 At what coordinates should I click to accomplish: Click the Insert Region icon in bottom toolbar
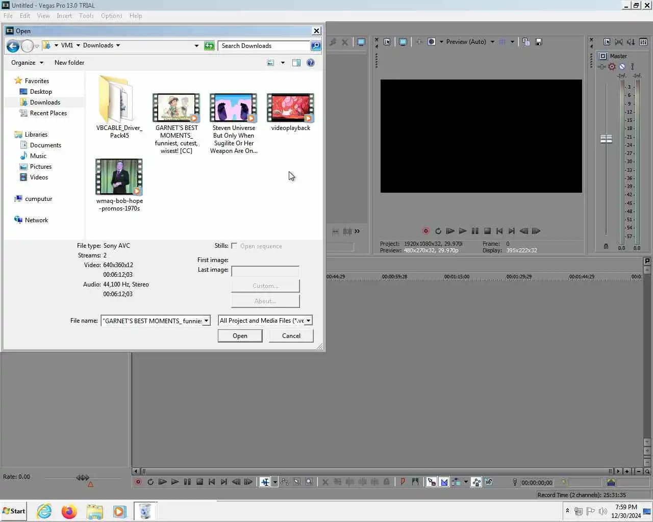click(415, 482)
